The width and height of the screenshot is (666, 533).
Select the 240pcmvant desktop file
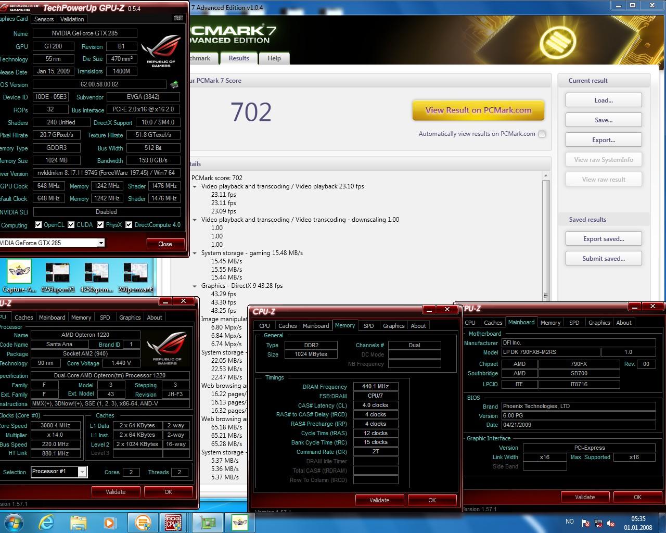click(x=135, y=277)
